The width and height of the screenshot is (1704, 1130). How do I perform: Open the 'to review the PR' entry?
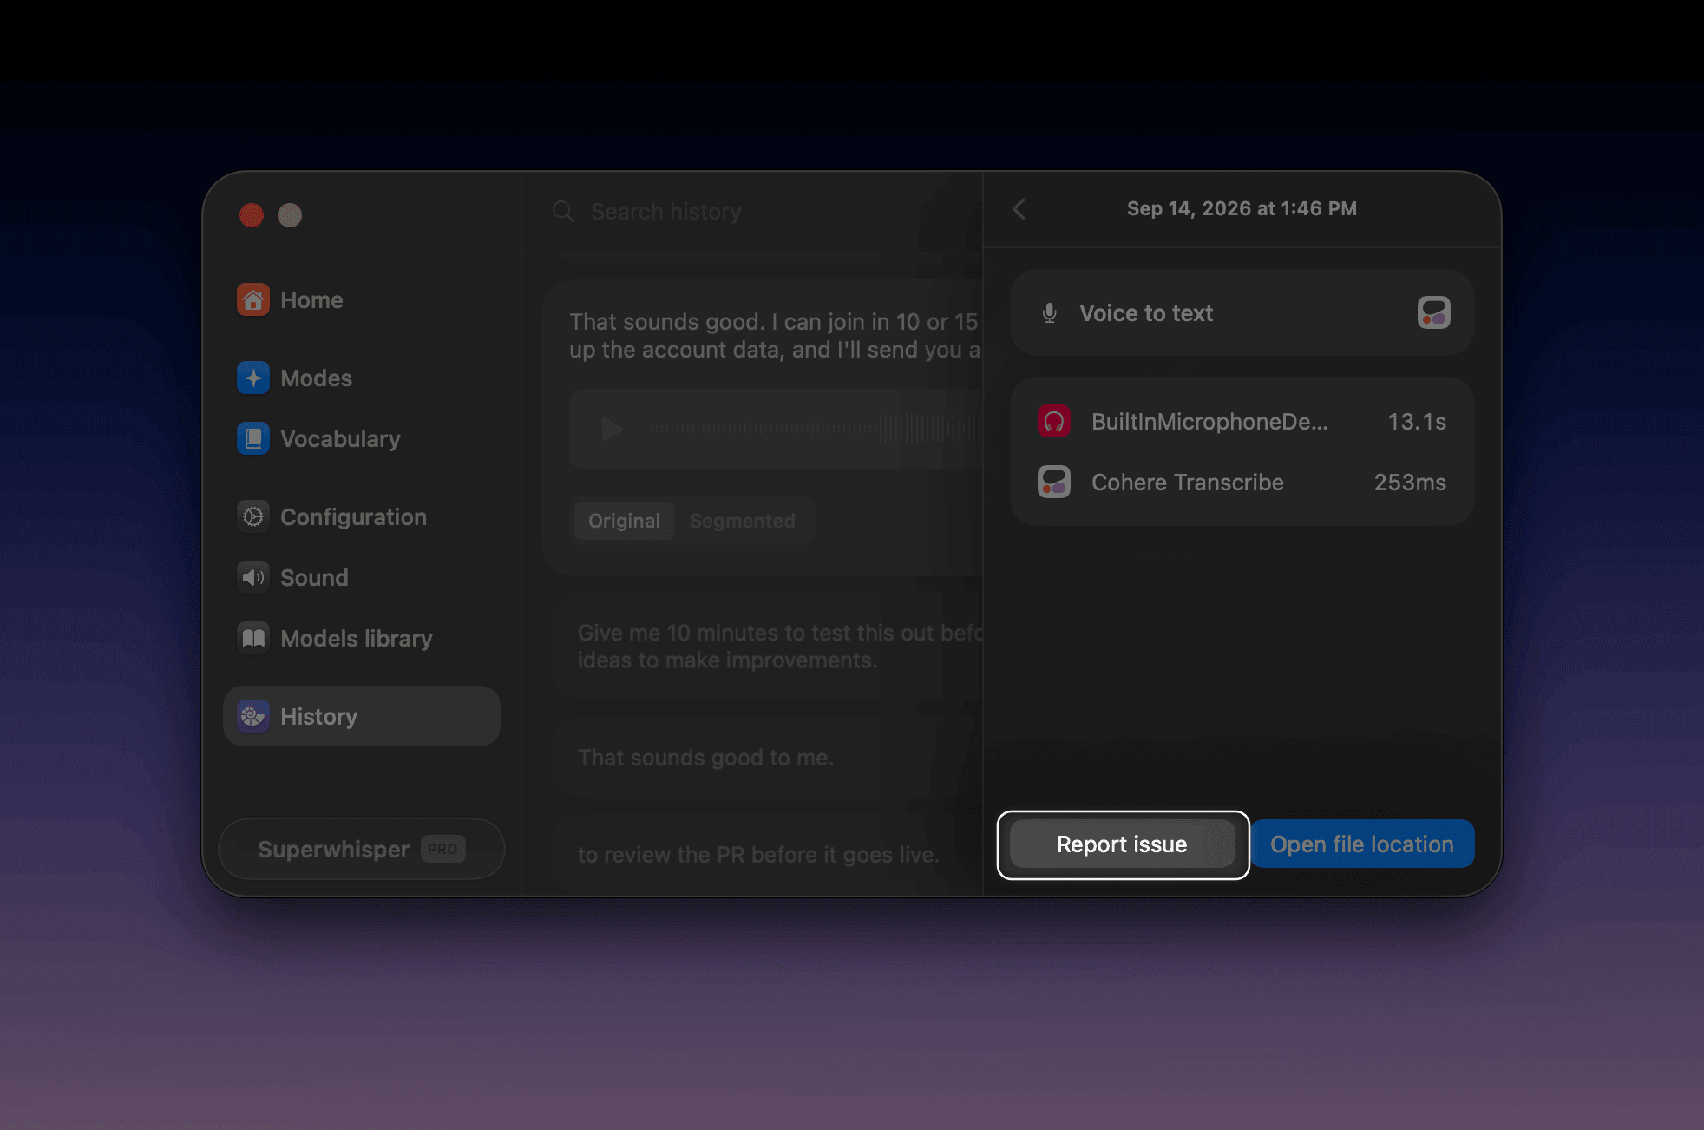768,855
